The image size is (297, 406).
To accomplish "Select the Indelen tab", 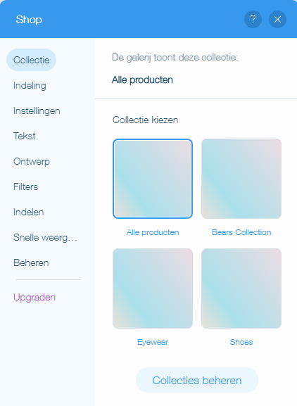I will point(28,212).
